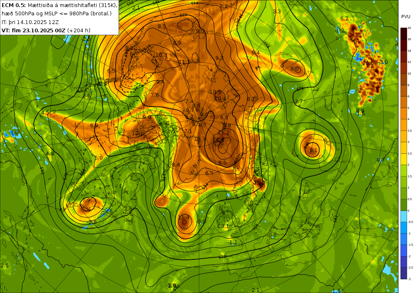Click the '2.6' PV value on the map
The height and width of the screenshot is (293, 415).
(x=87, y=96)
